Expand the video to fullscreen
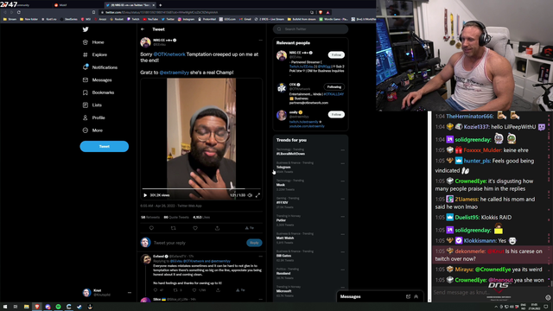This screenshot has height=311, width=553. tap(257, 195)
